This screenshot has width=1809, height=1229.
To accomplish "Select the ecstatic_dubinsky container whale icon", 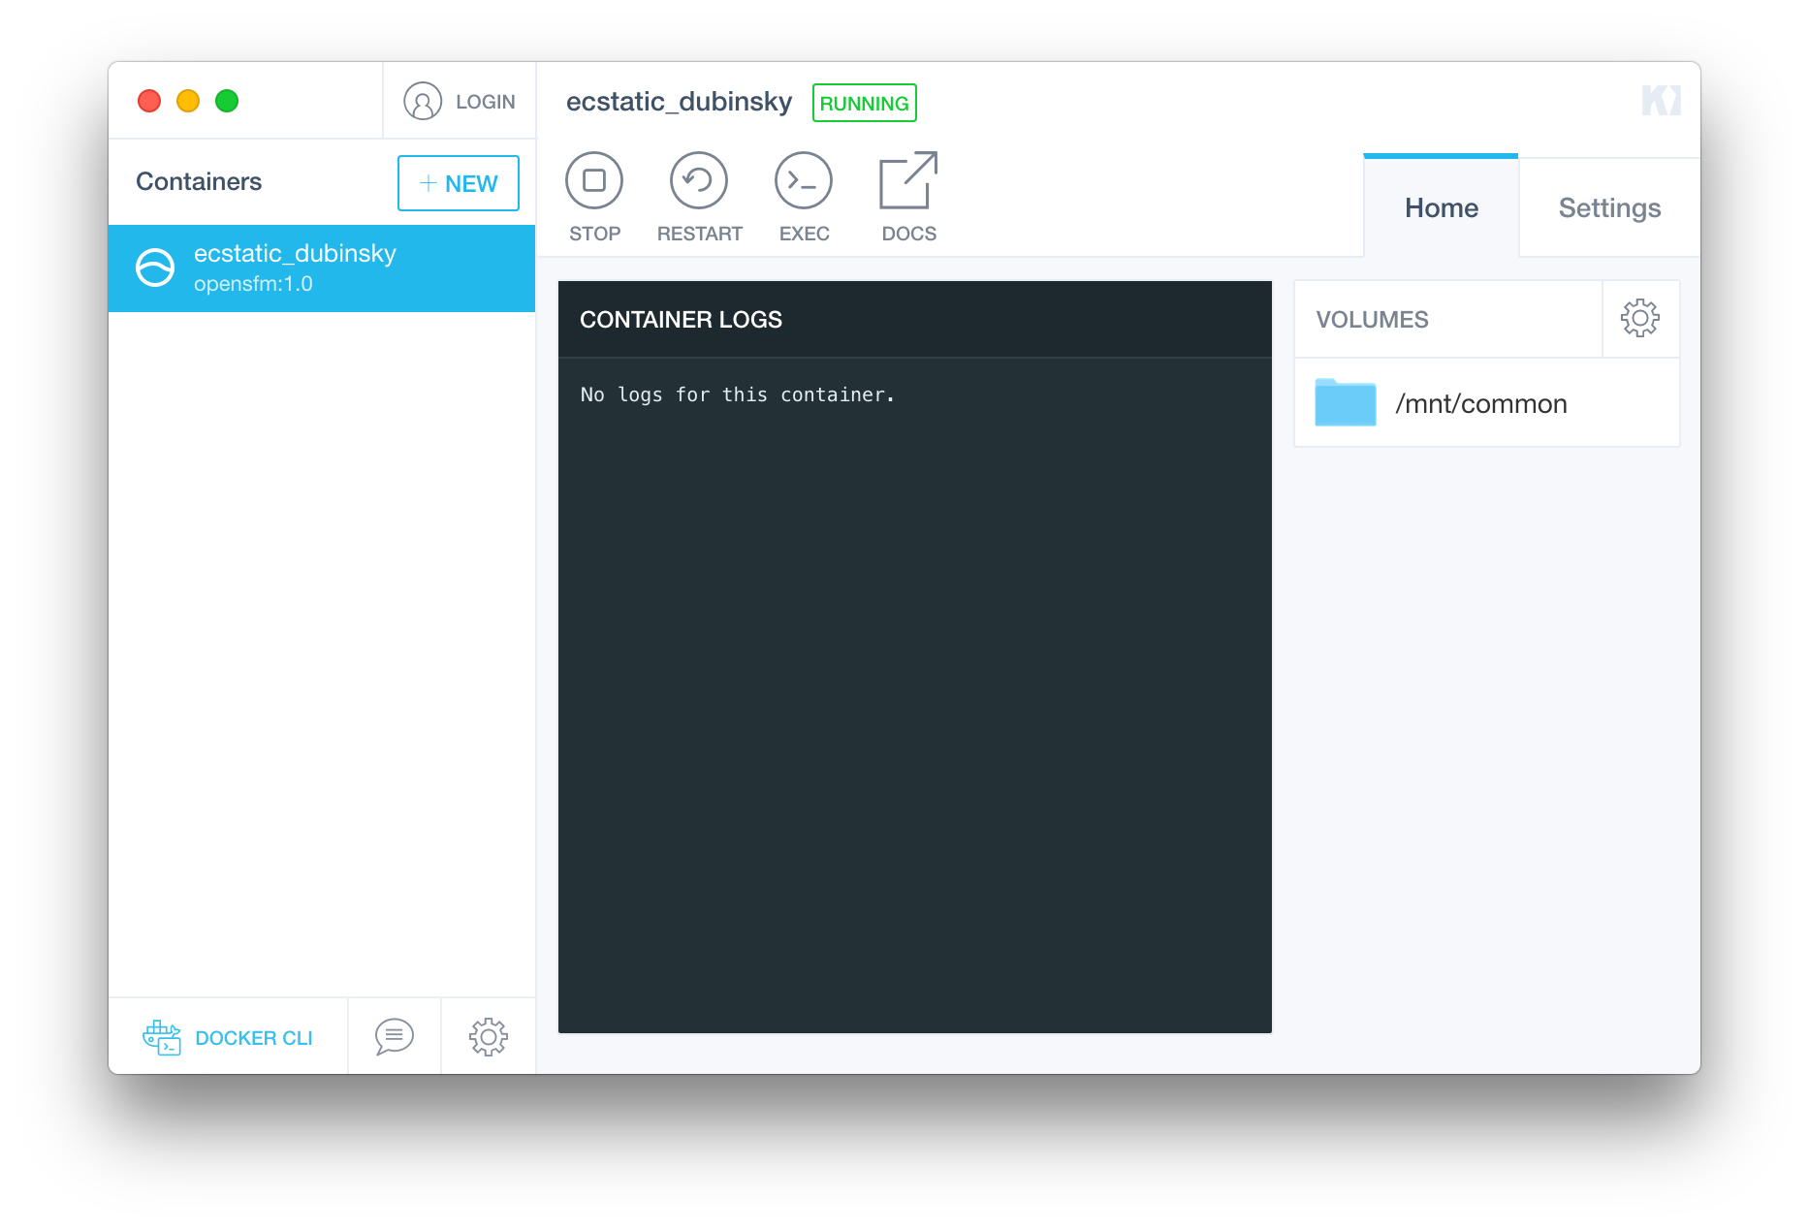I will pos(157,268).
